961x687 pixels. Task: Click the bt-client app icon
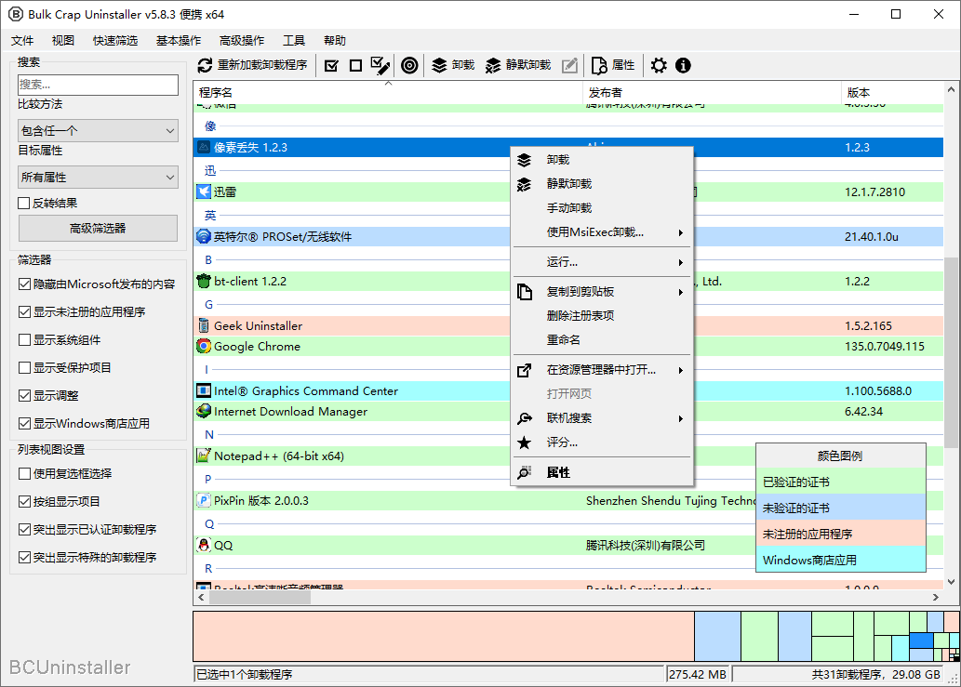coord(204,281)
